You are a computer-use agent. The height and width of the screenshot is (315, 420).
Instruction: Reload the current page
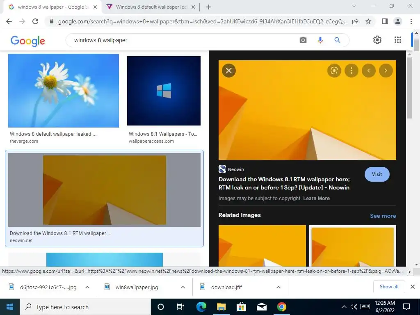35,21
